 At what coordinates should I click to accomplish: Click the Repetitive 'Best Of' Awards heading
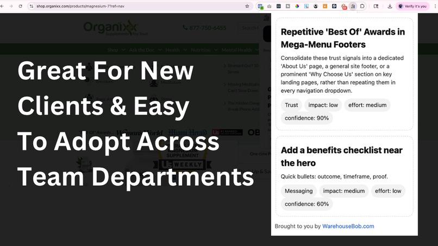pos(343,38)
